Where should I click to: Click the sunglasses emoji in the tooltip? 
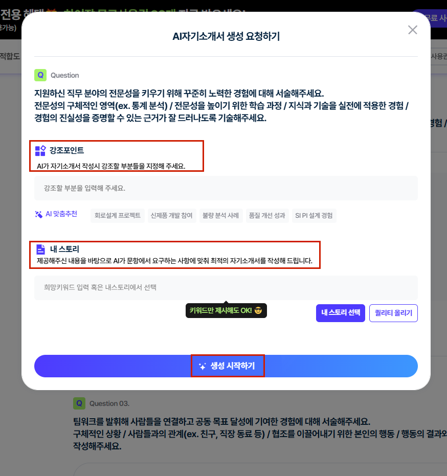(x=258, y=310)
